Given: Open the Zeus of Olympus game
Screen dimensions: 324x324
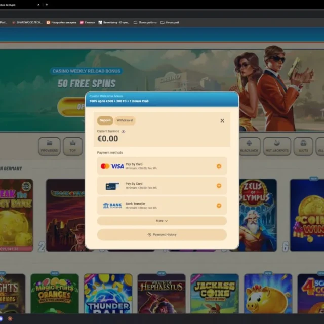Looking at the screenshot, I should (258, 215).
